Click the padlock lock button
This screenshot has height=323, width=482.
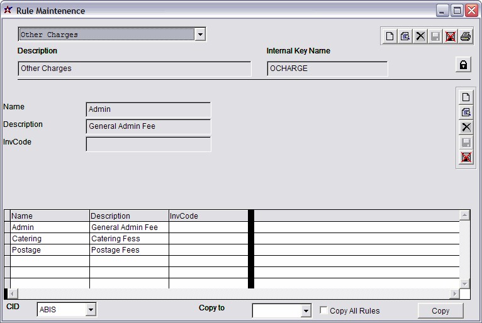click(463, 65)
